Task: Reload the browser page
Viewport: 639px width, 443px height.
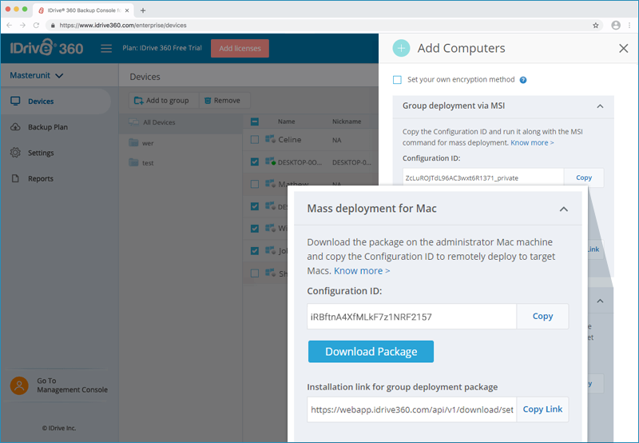Action: point(36,26)
